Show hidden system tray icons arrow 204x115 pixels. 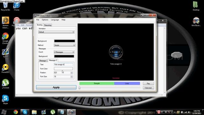tap(175, 112)
